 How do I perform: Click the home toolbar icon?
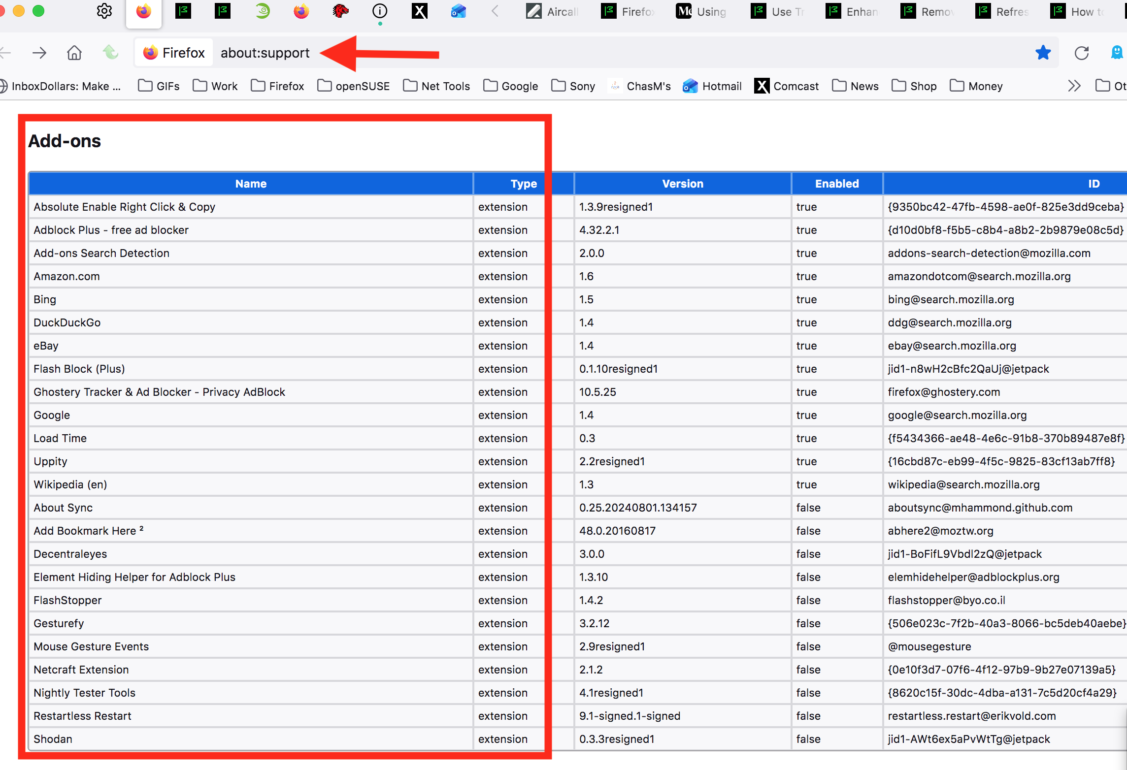point(74,53)
